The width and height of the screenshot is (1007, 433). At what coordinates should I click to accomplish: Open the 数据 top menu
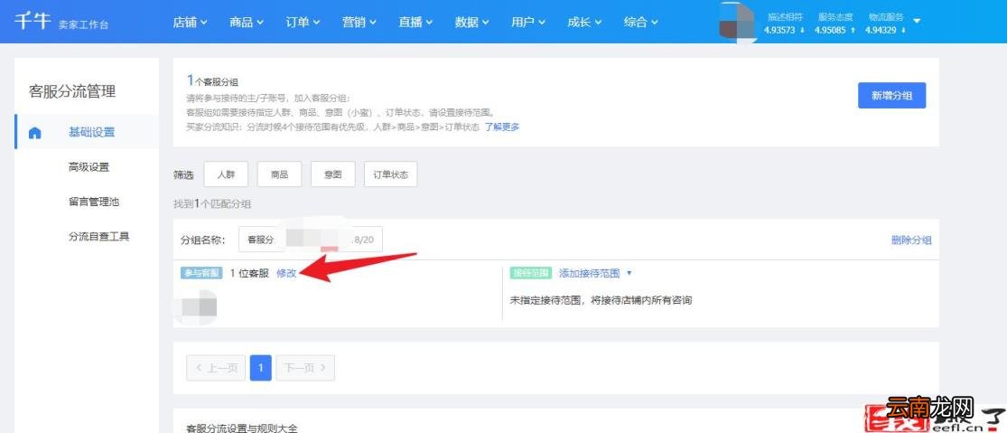[472, 22]
